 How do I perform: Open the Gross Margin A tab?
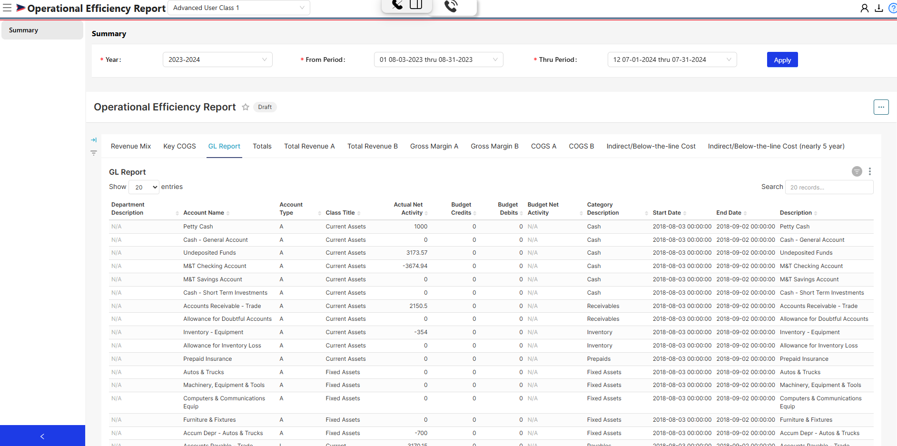pyautogui.click(x=434, y=146)
